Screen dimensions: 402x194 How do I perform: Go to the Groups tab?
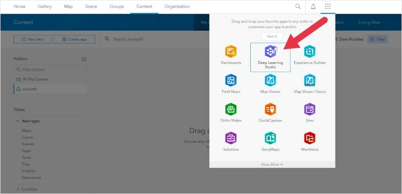click(117, 6)
